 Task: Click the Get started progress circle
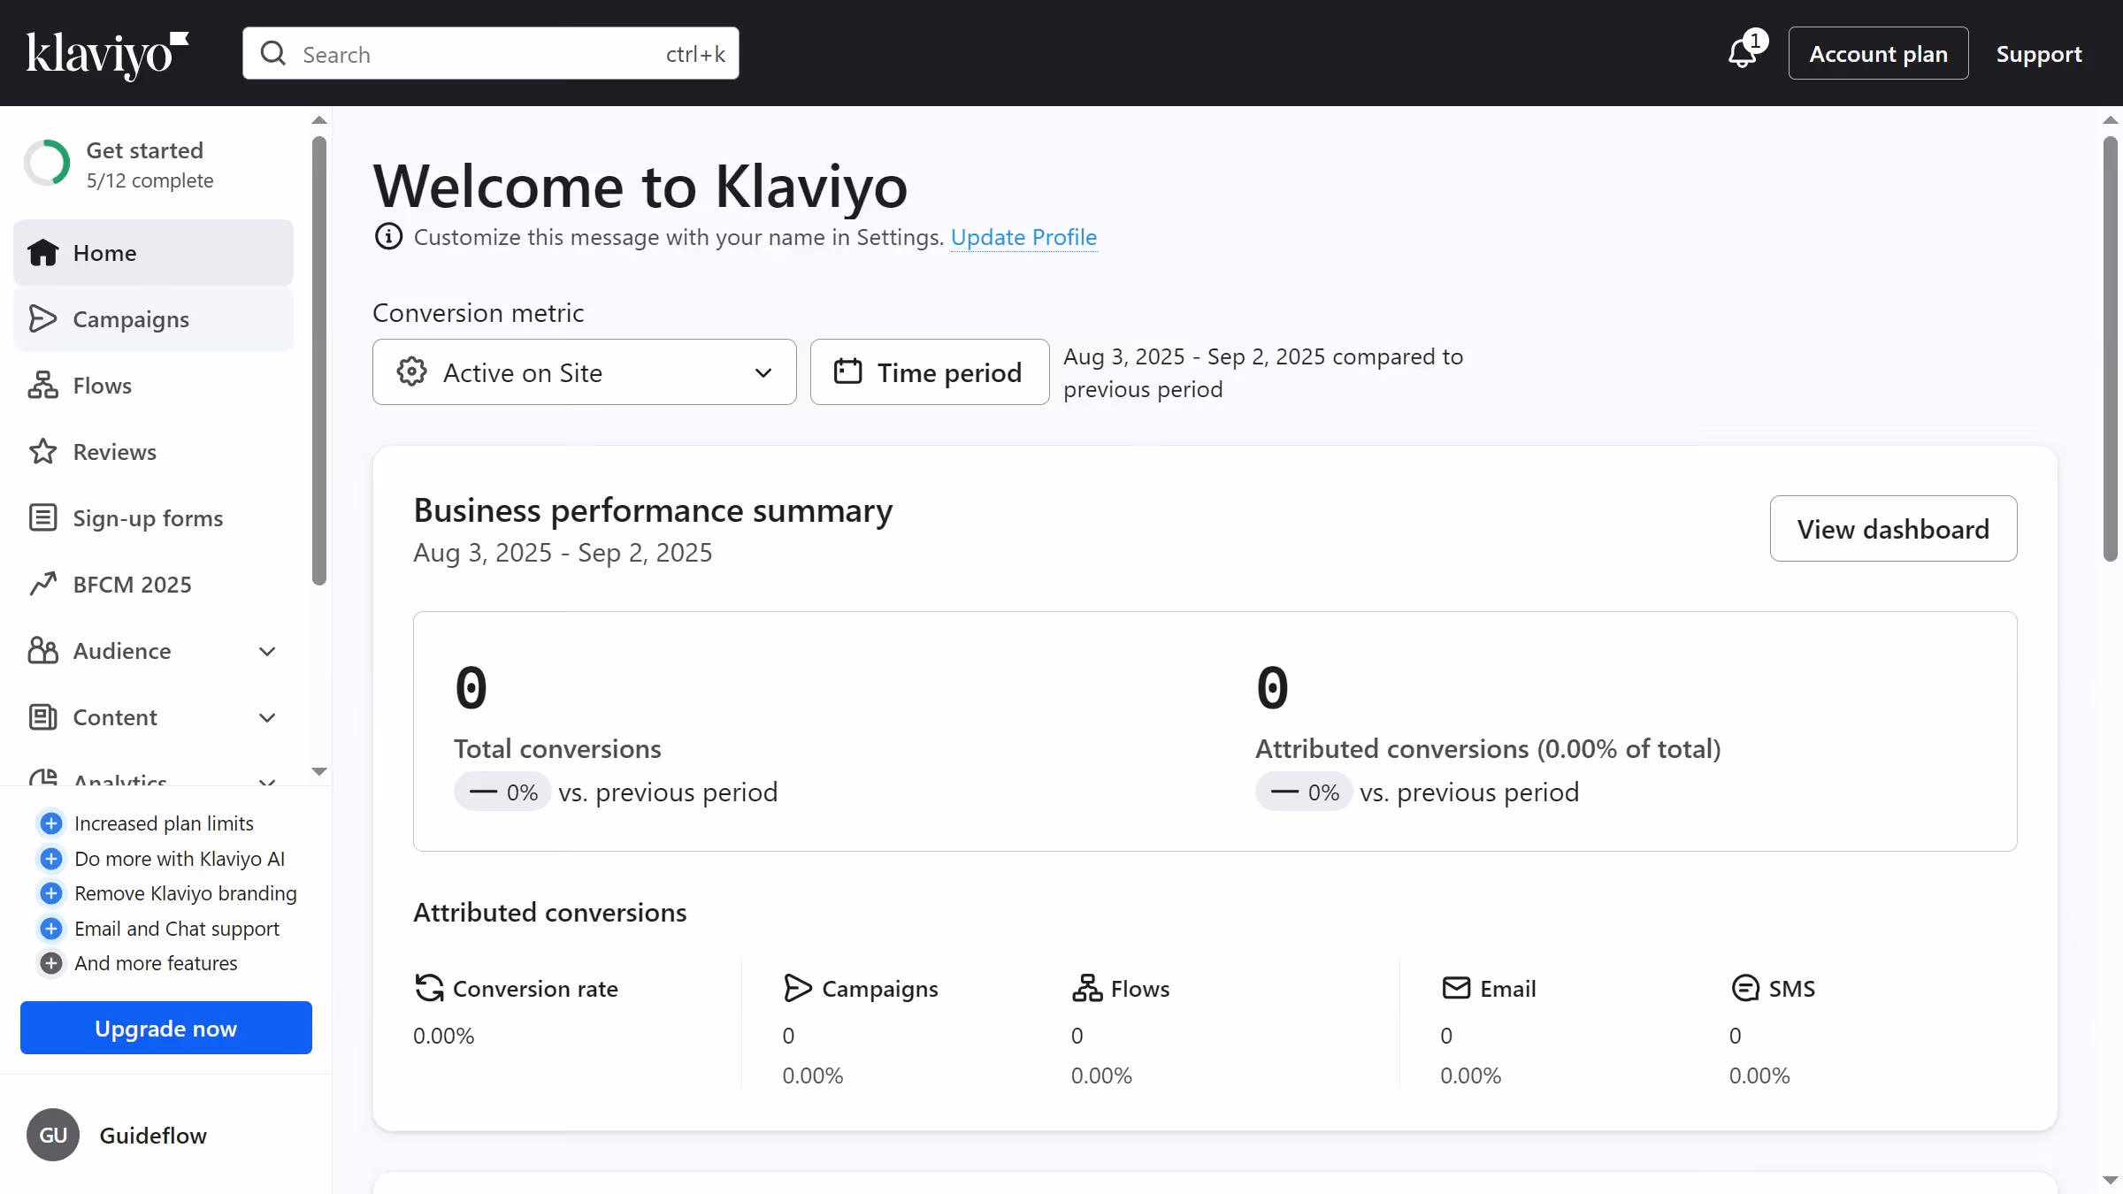(48, 163)
